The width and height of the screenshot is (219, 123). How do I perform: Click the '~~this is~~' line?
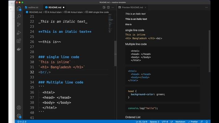coord(50,42)
